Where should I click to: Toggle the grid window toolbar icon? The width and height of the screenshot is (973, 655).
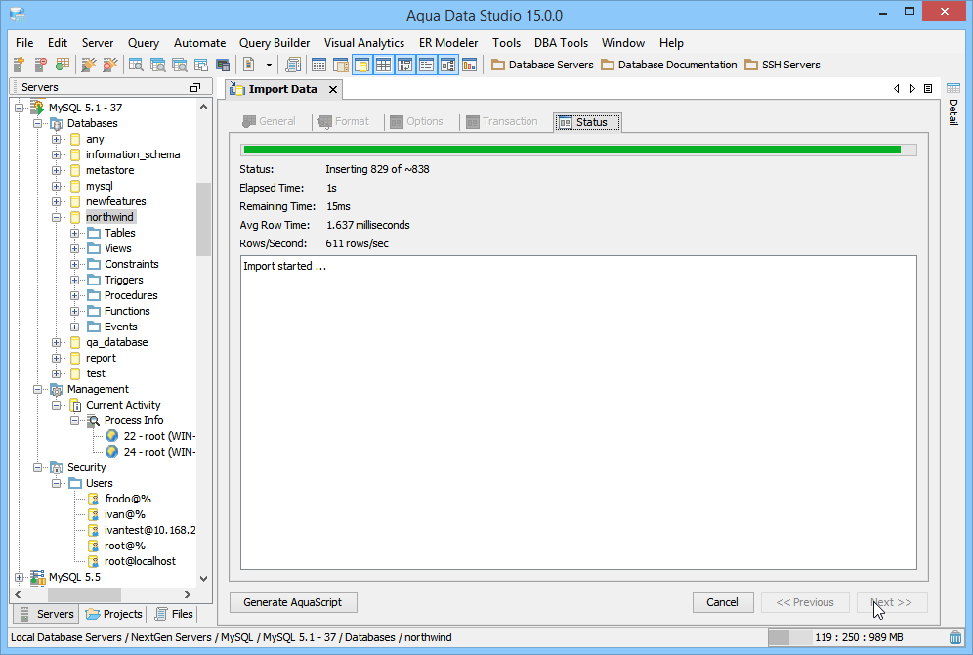click(x=384, y=64)
